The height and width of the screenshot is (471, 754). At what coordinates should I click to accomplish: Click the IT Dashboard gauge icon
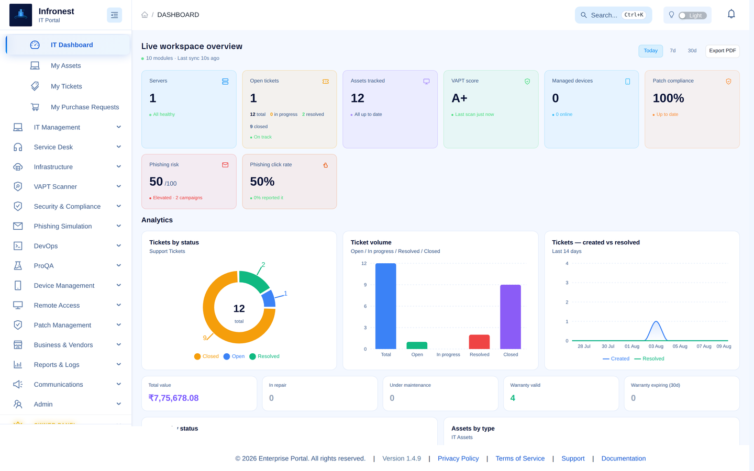point(35,45)
